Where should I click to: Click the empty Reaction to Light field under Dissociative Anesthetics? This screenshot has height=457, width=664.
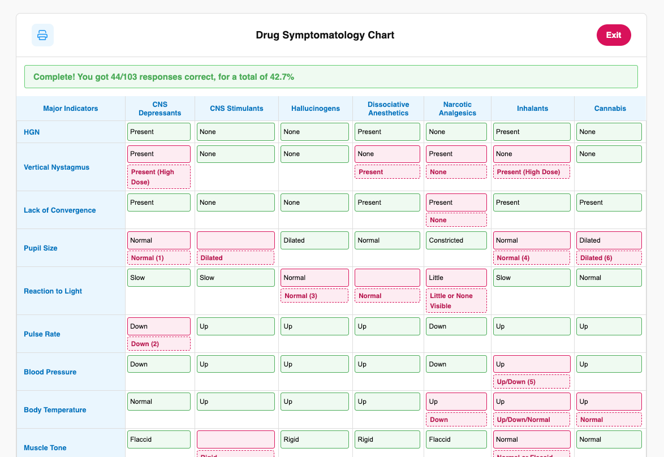[387, 277]
